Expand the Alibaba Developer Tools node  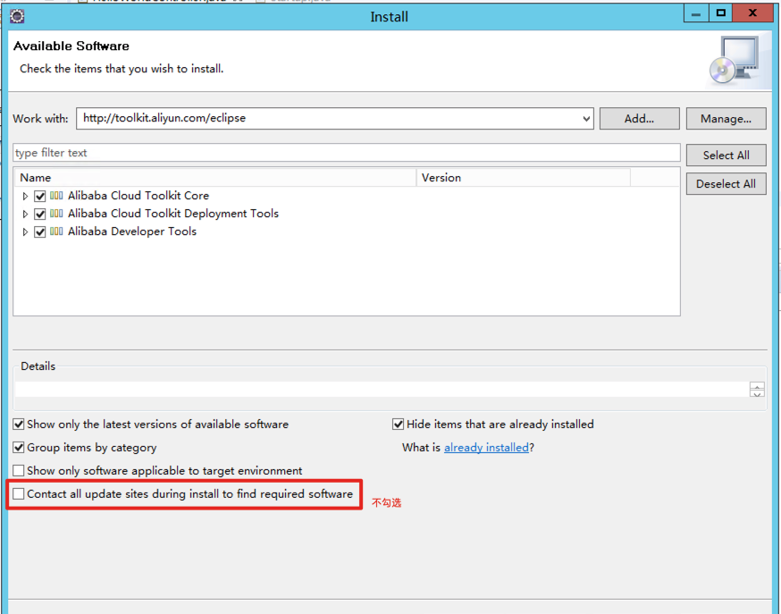(25, 232)
